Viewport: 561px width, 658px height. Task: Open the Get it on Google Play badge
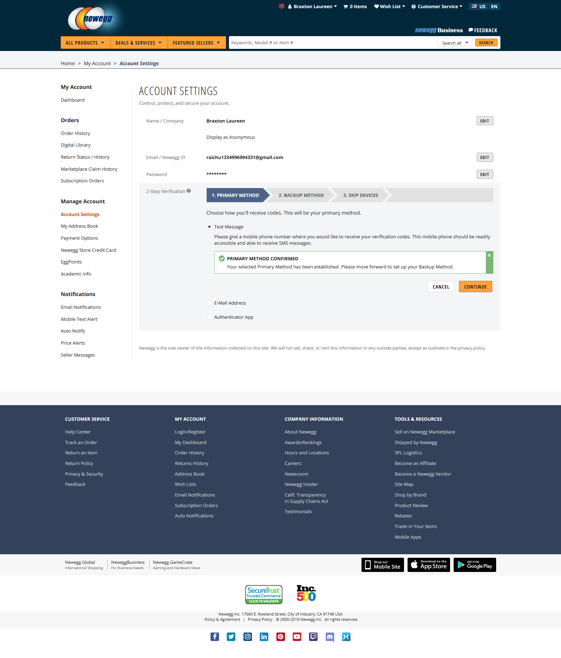pyautogui.click(x=475, y=565)
